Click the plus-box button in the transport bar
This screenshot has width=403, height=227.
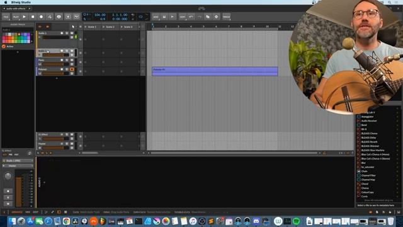point(68,17)
